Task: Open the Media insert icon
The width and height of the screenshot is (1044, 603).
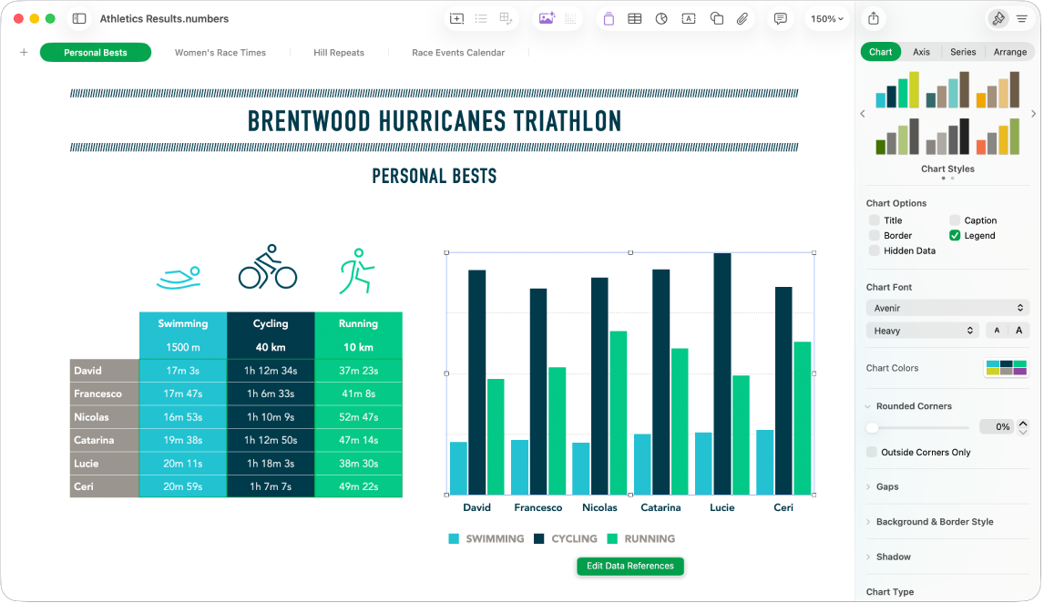Action: click(x=548, y=18)
